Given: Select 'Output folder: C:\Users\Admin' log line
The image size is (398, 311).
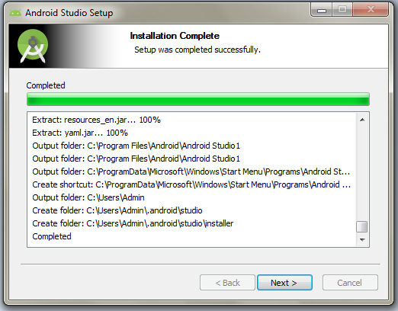Looking at the screenshot, I should click(x=88, y=197).
